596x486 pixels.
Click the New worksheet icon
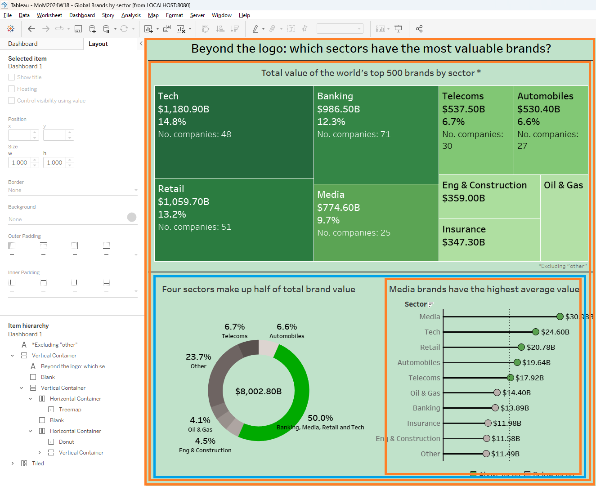coord(148,29)
